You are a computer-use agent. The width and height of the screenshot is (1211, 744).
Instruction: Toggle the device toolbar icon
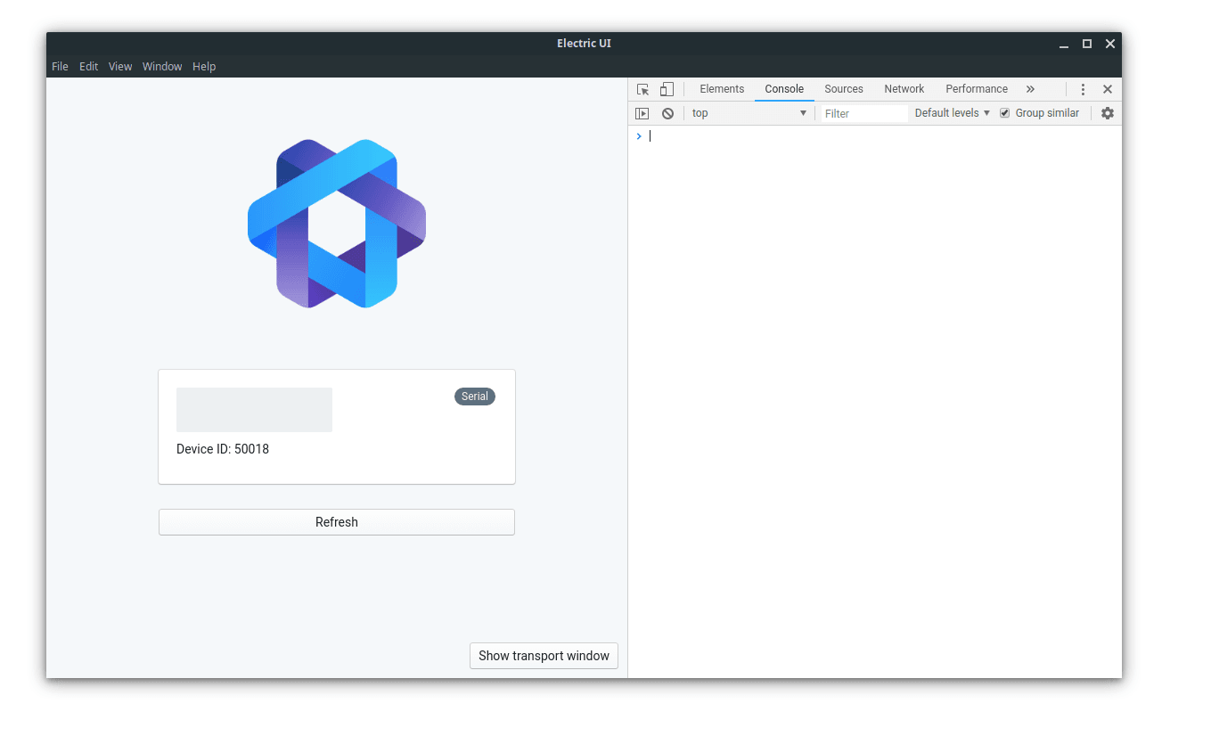pos(667,89)
